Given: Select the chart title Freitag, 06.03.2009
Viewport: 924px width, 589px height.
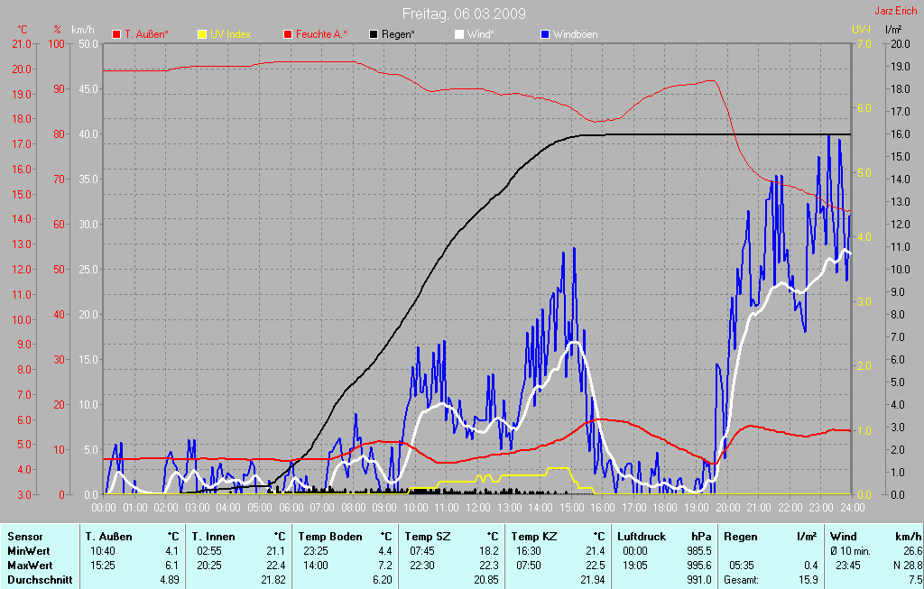Looking at the screenshot, I should pyautogui.click(x=464, y=14).
